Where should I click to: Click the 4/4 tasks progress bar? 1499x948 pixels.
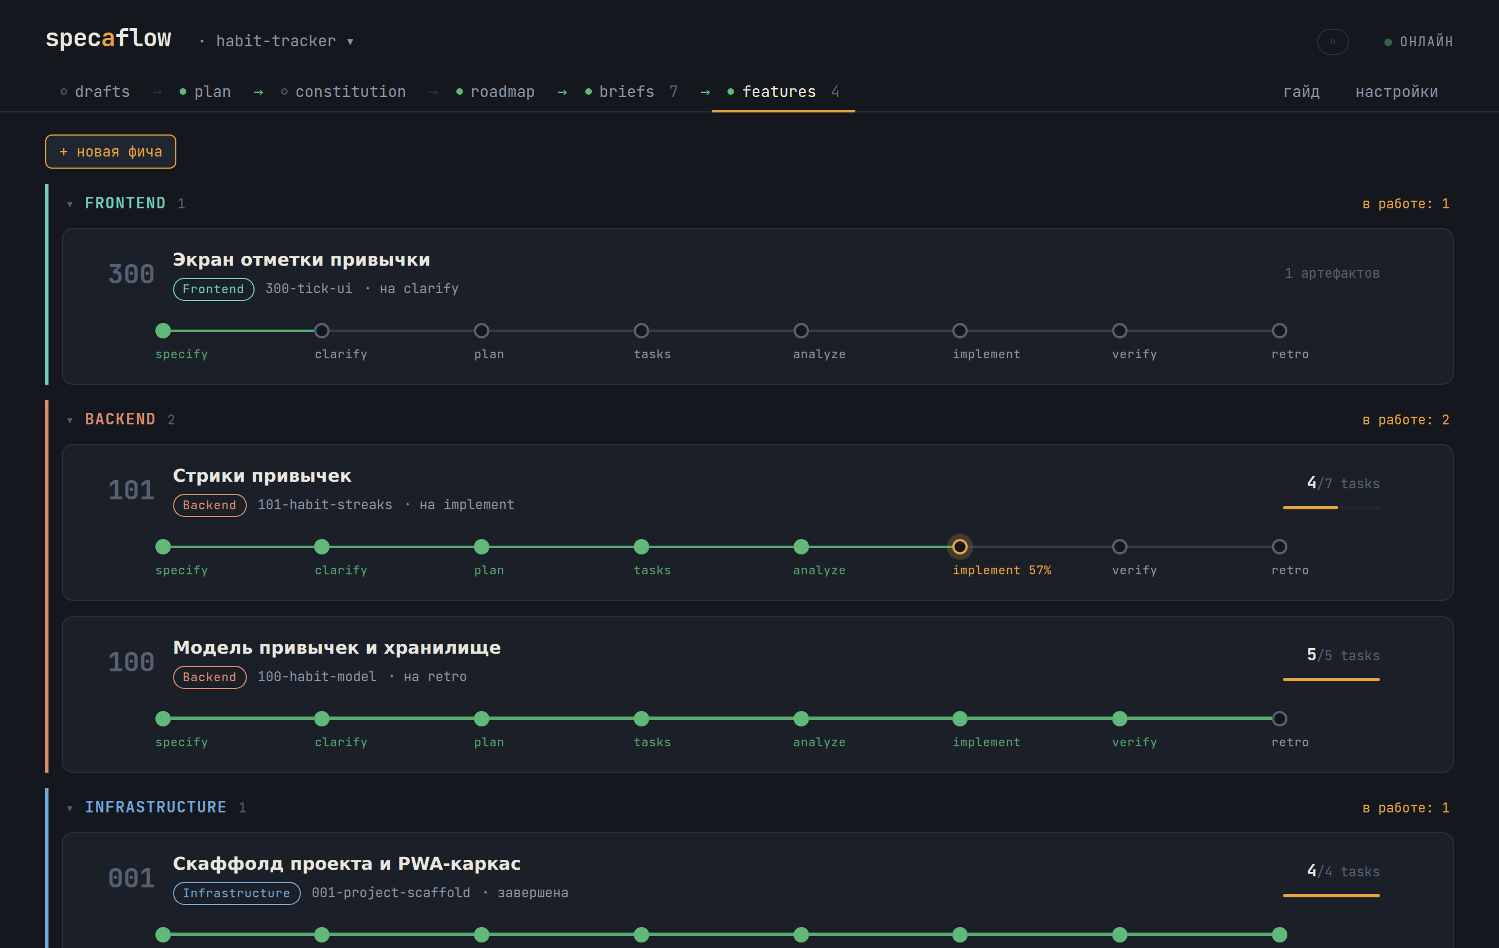coord(1331,896)
